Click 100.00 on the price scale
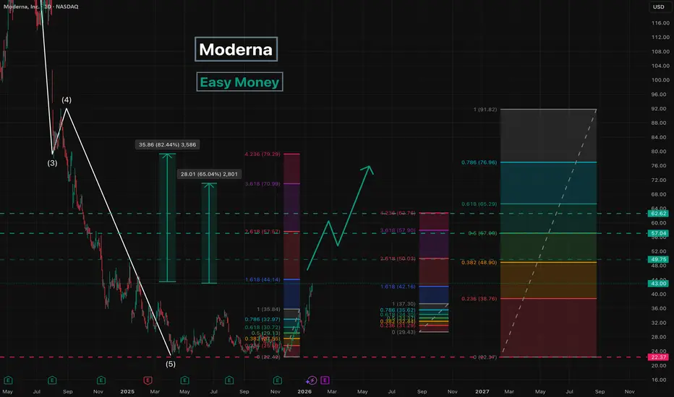The width and height of the screenshot is (674, 397). (660, 80)
